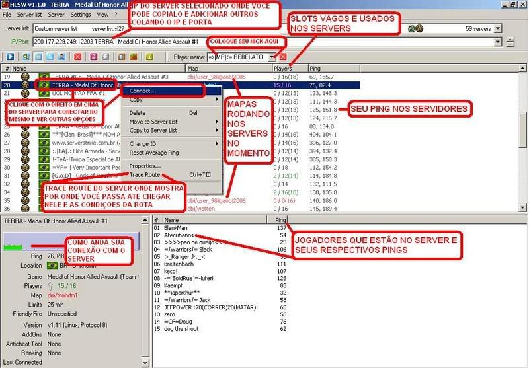
Task: Click the server list vertical scrollbar thumb
Action: click(522, 130)
